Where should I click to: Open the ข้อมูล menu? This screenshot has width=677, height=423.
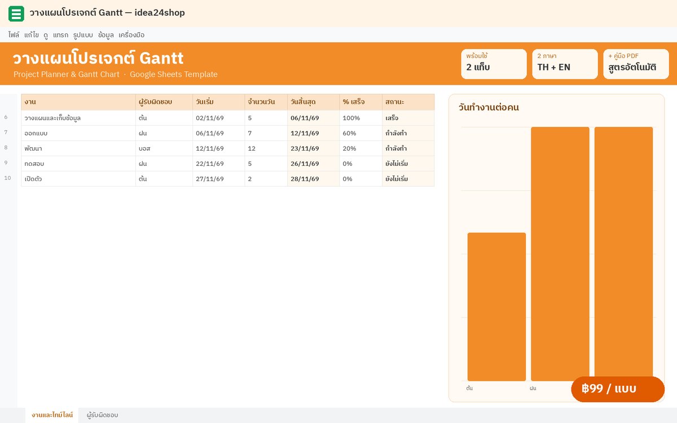point(105,35)
